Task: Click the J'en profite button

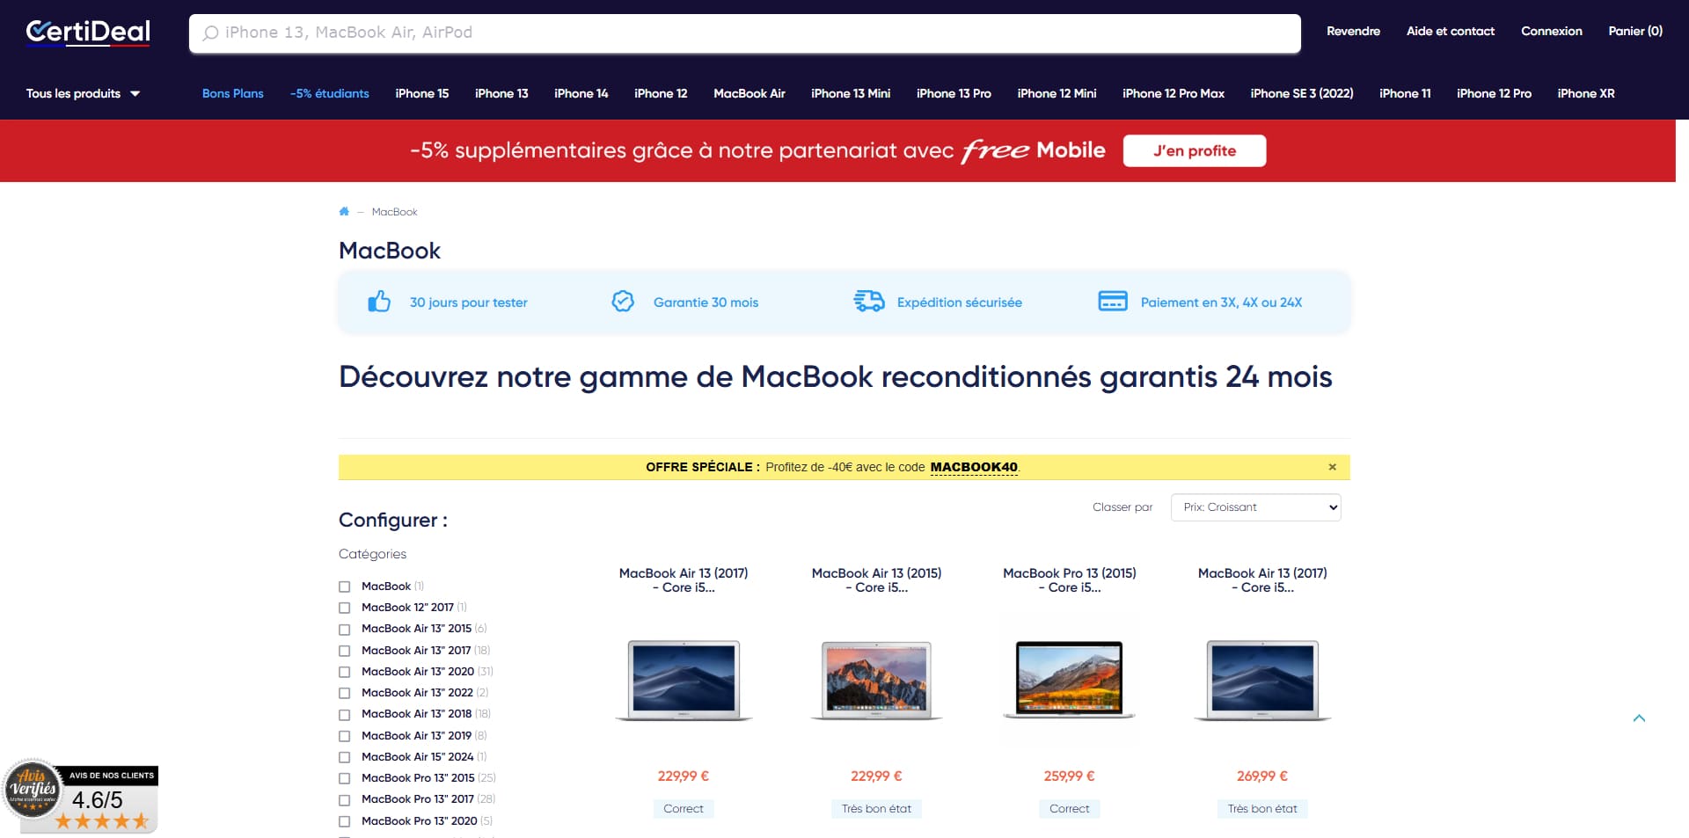Action: 1195,150
